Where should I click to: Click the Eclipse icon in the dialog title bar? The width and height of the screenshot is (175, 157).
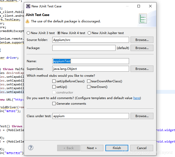pos(28,6)
